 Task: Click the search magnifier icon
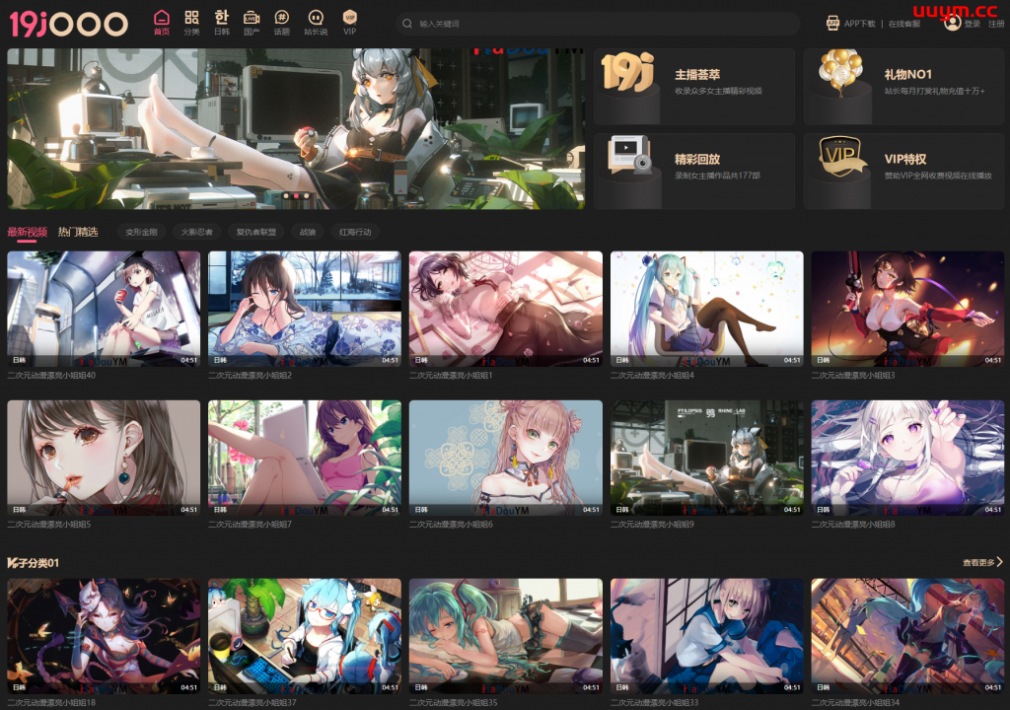(407, 23)
